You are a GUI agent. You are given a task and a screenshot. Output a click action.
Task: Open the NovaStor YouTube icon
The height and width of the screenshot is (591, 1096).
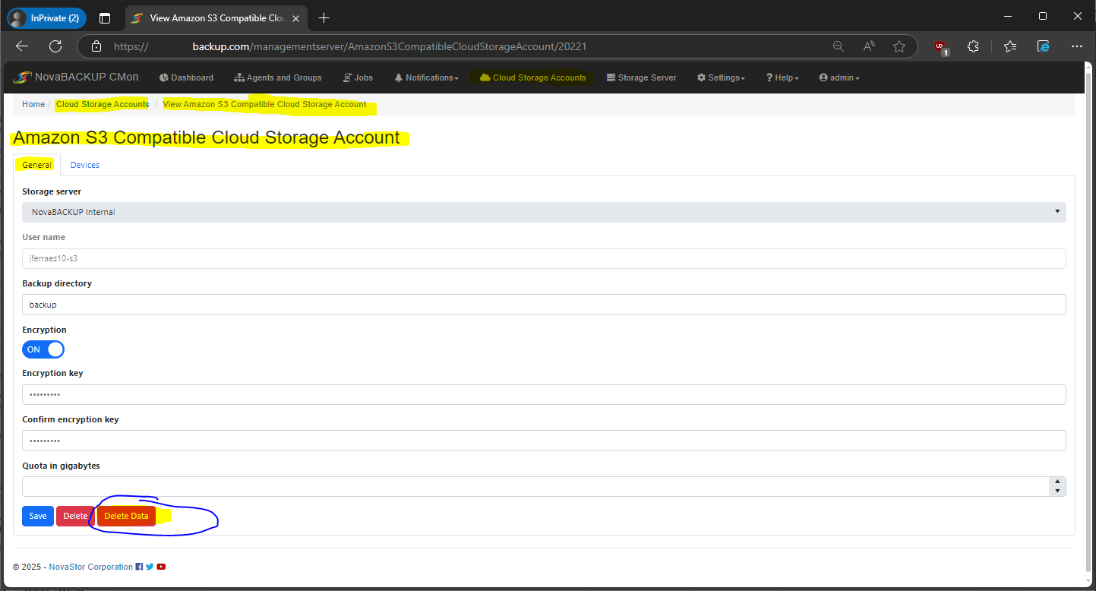(x=161, y=567)
